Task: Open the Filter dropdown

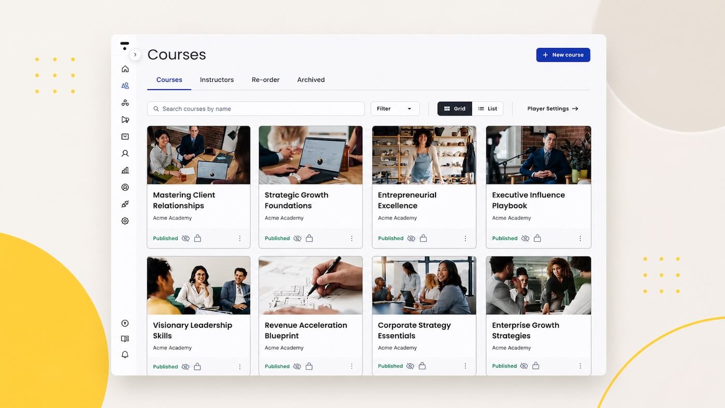Action: (395, 109)
